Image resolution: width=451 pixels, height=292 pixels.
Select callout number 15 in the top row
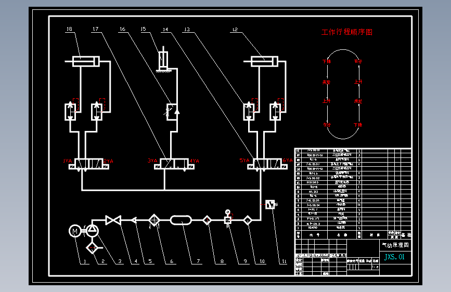143,29
